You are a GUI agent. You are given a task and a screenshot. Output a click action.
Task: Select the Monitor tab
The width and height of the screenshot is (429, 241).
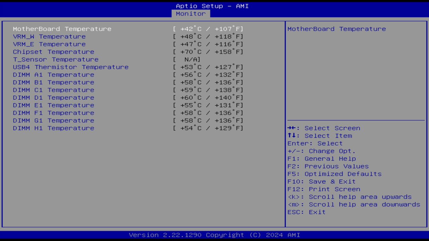click(x=191, y=14)
